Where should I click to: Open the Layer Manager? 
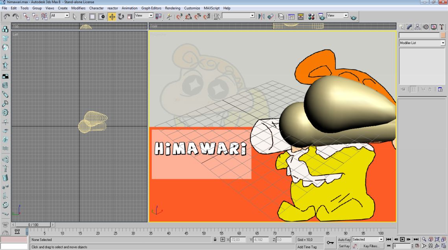click(x=281, y=17)
